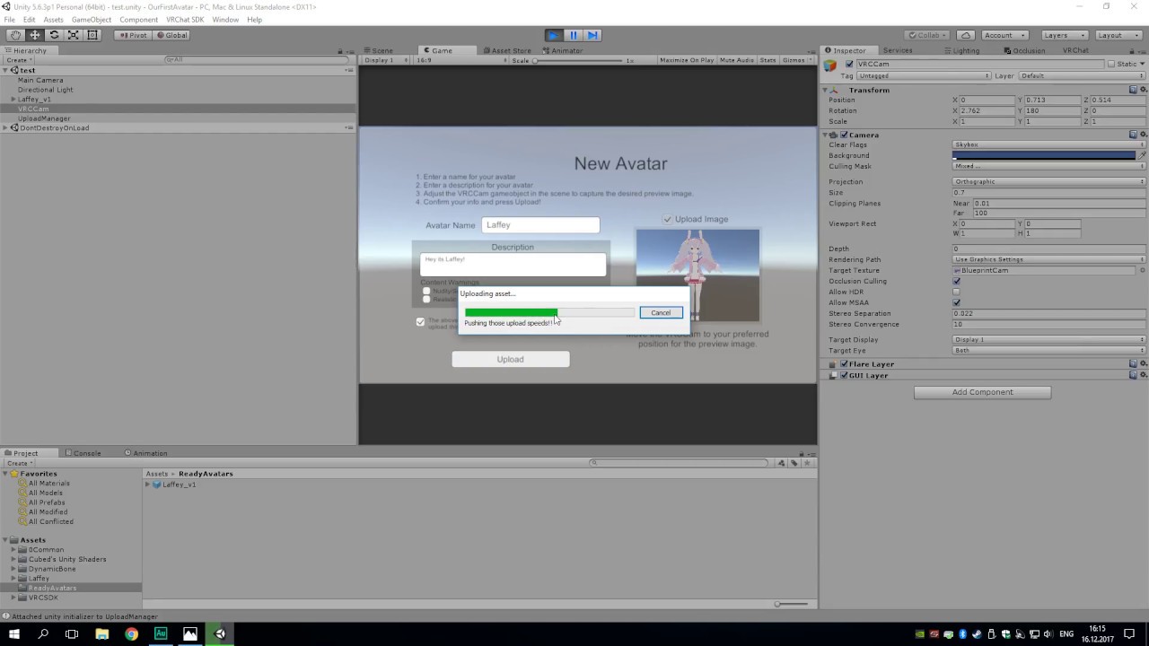
Task: Toggle the Allow HDR checkbox
Action: click(956, 292)
